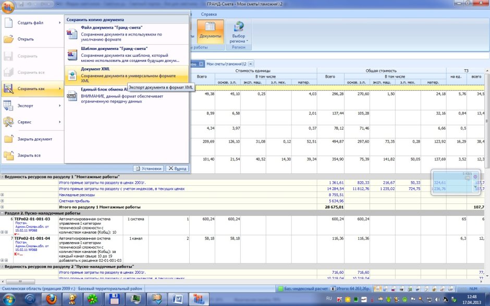Expand Ведомость ресурсов по разделу 1
Viewport: 490px width, 306px height.
[x=2, y=176]
